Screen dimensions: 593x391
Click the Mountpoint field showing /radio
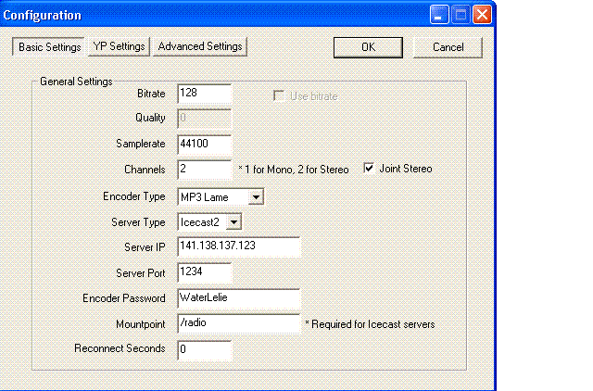[239, 323]
